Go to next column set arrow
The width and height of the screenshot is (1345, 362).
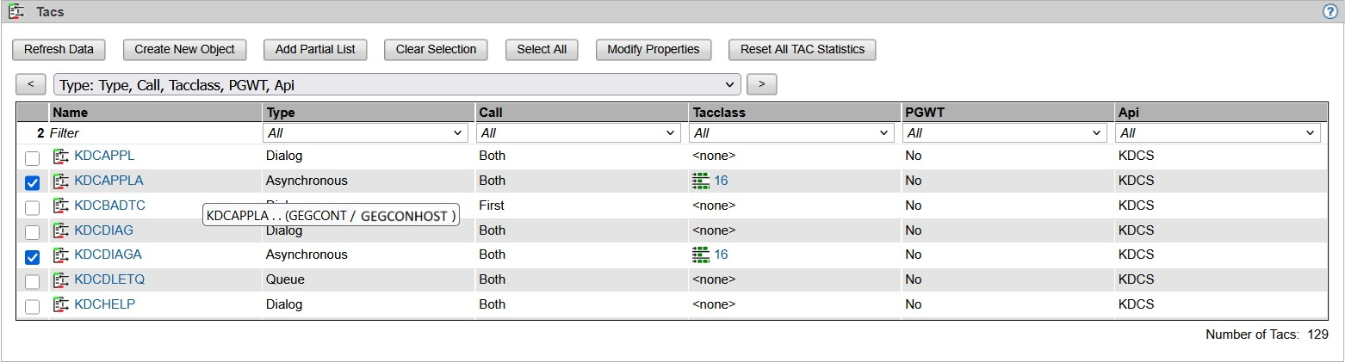pos(761,84)
